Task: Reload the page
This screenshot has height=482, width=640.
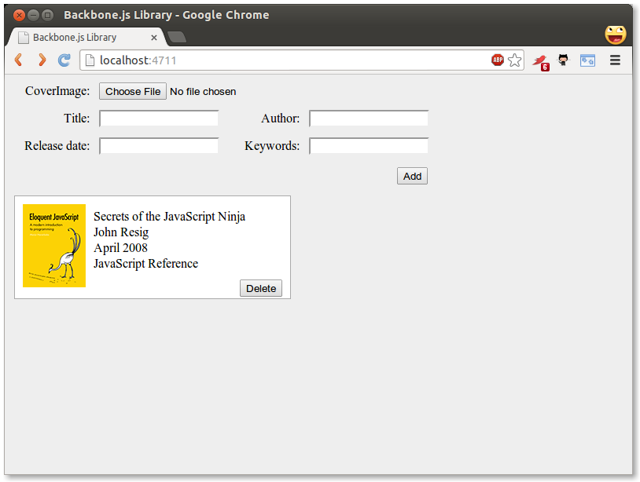Action: pyautogui.click(x=64, y=60)
